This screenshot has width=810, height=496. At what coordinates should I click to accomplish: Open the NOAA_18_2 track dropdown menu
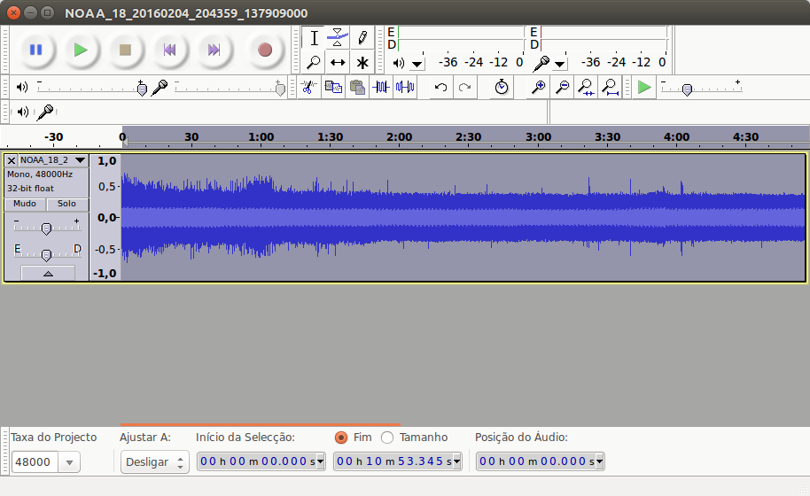coord(80,160)
